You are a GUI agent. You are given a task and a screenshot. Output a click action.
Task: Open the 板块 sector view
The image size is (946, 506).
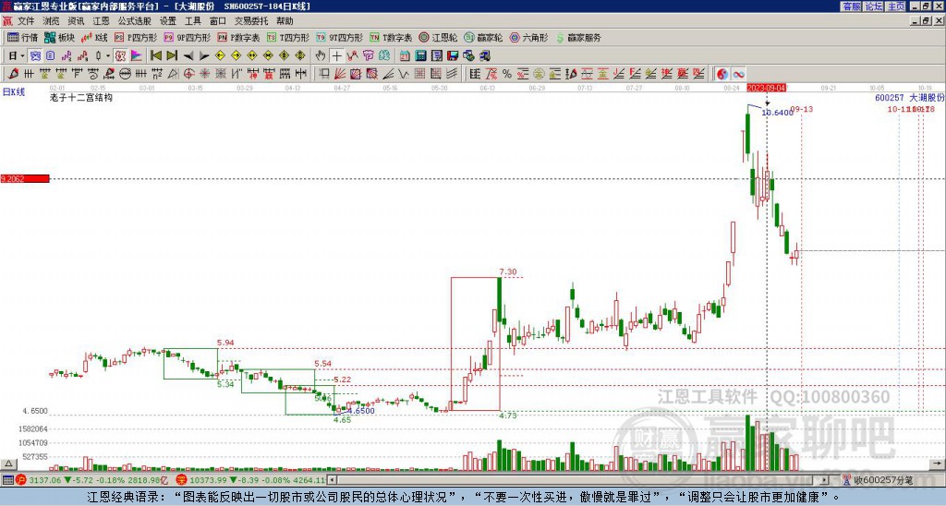point(59,37)
